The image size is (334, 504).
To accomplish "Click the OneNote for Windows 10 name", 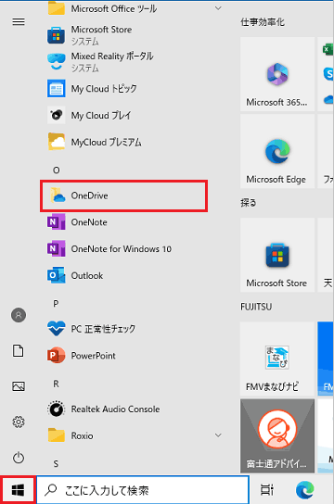I will pyautogui.click(x=122, y=249).
